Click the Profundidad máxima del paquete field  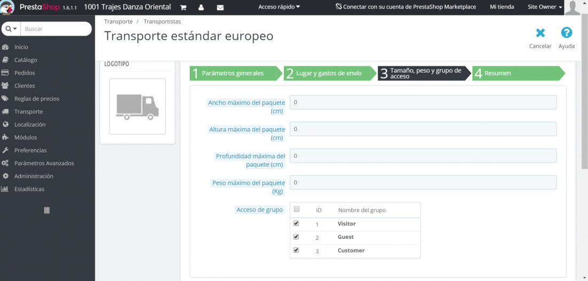coord(423,156)
